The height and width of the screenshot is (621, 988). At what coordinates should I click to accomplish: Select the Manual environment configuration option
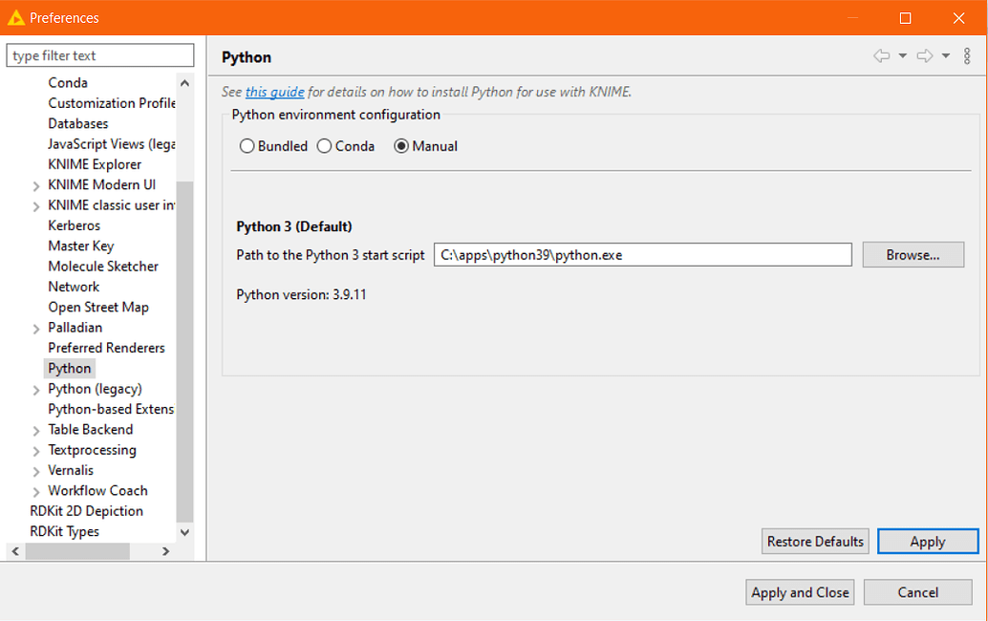[x=402, y=145]
